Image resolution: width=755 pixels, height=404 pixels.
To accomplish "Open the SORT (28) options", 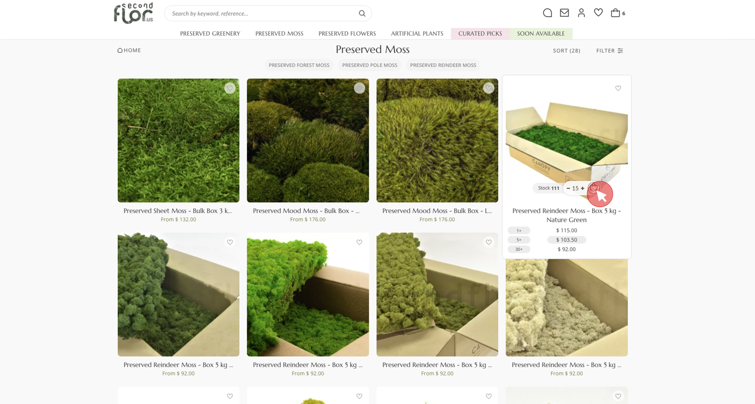I will (567, 51).
